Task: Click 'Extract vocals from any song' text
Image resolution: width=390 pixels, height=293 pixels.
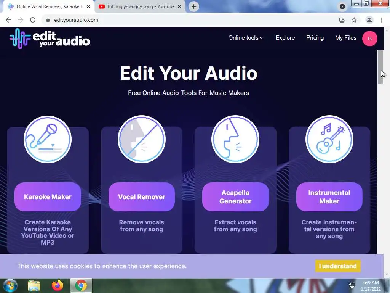Action: [x=235, y=226]
